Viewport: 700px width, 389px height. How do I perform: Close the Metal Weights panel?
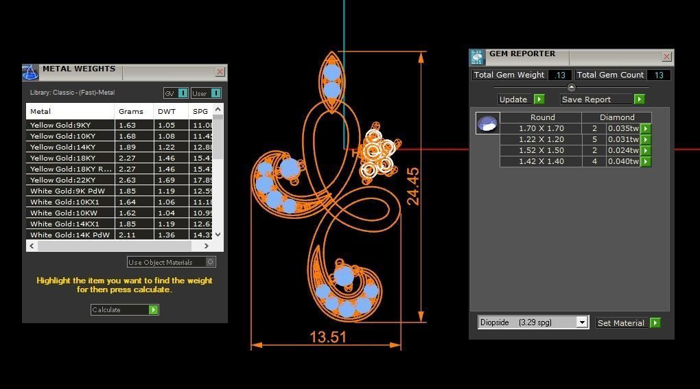tap(220, 72)
